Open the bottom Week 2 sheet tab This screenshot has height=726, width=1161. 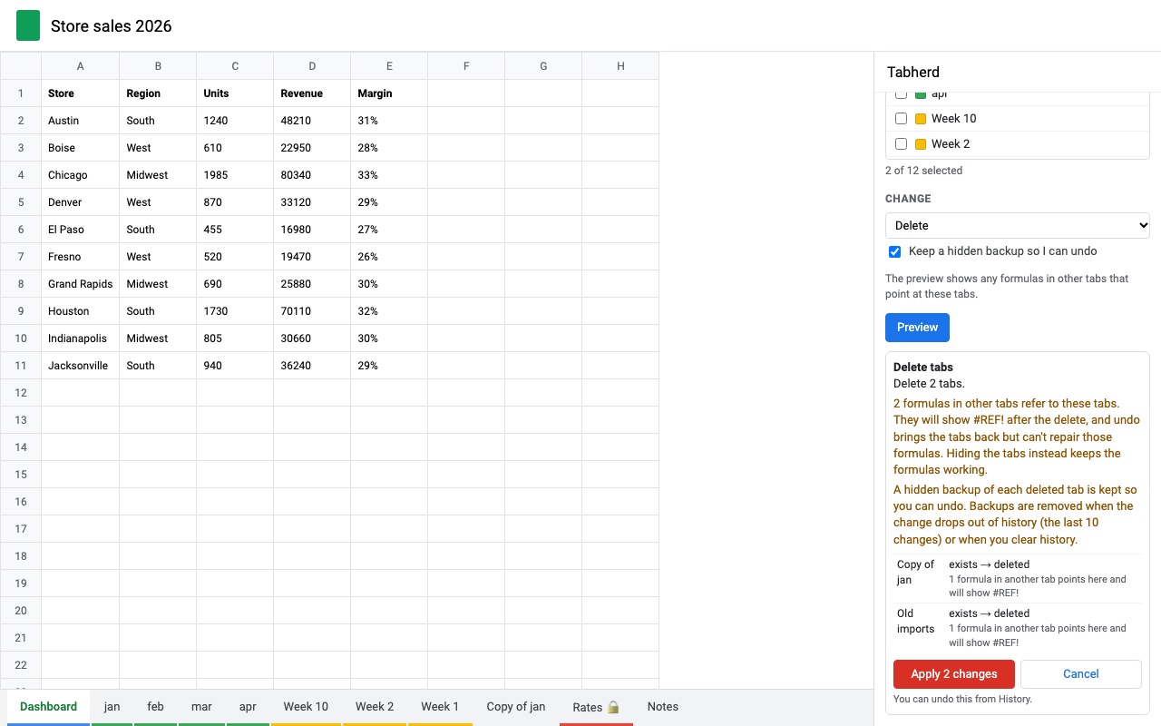(x=375, y=707)
